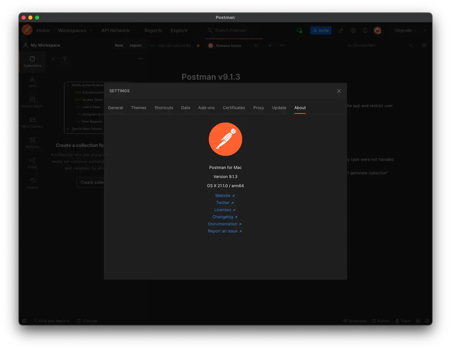The width and height of the screenshot is (451, 350).
Task: Open the Add-ons tab
Action: tap(207, 108)
